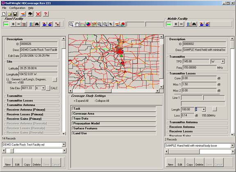Select the hand pan tool in map toolbar
This screenshot has height=172, width=236.
77,24
